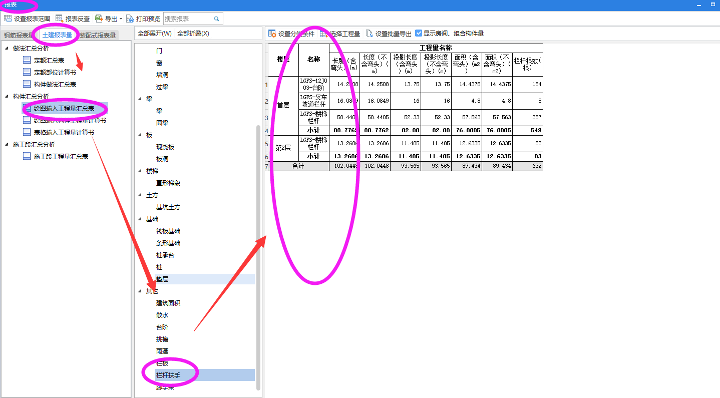Collapse the 构件汇总分析 group

click(x=7, y=96)
